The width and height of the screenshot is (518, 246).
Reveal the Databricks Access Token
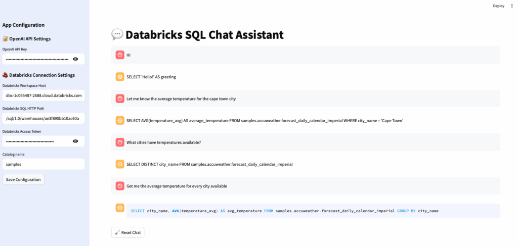point(75,141)
